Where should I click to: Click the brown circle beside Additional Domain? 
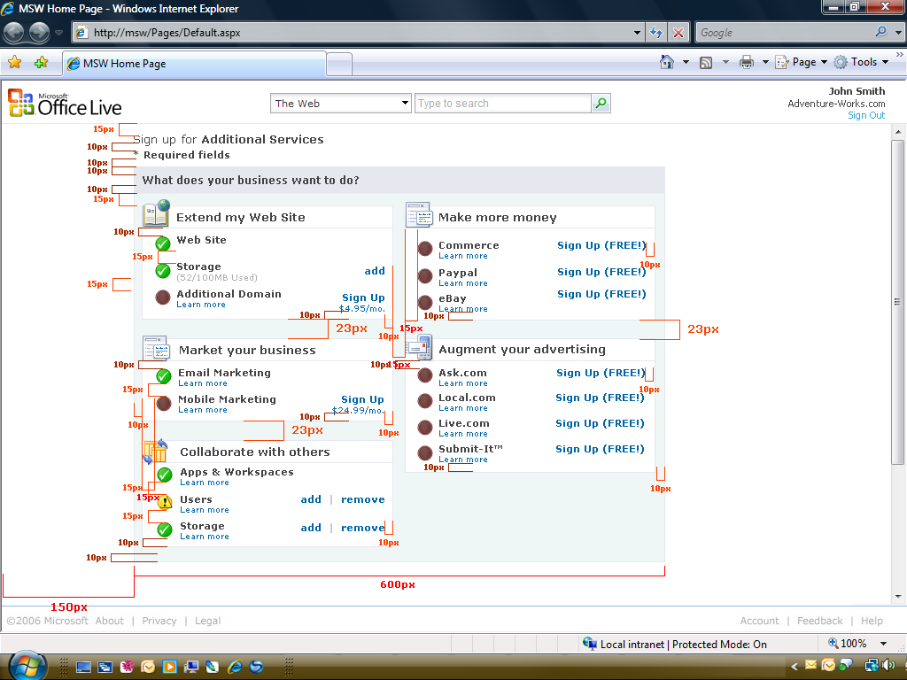[x=163, y=297]
